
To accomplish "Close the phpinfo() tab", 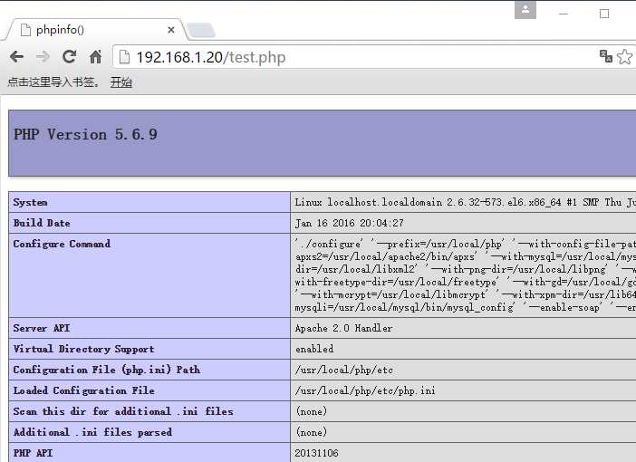I will click(x=171, y=30).
